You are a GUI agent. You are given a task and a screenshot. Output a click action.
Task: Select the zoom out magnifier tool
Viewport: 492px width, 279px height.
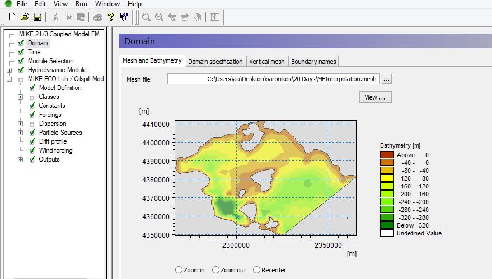click(159, 17)
